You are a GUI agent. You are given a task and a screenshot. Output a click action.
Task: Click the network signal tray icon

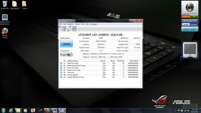pos(185,111)
